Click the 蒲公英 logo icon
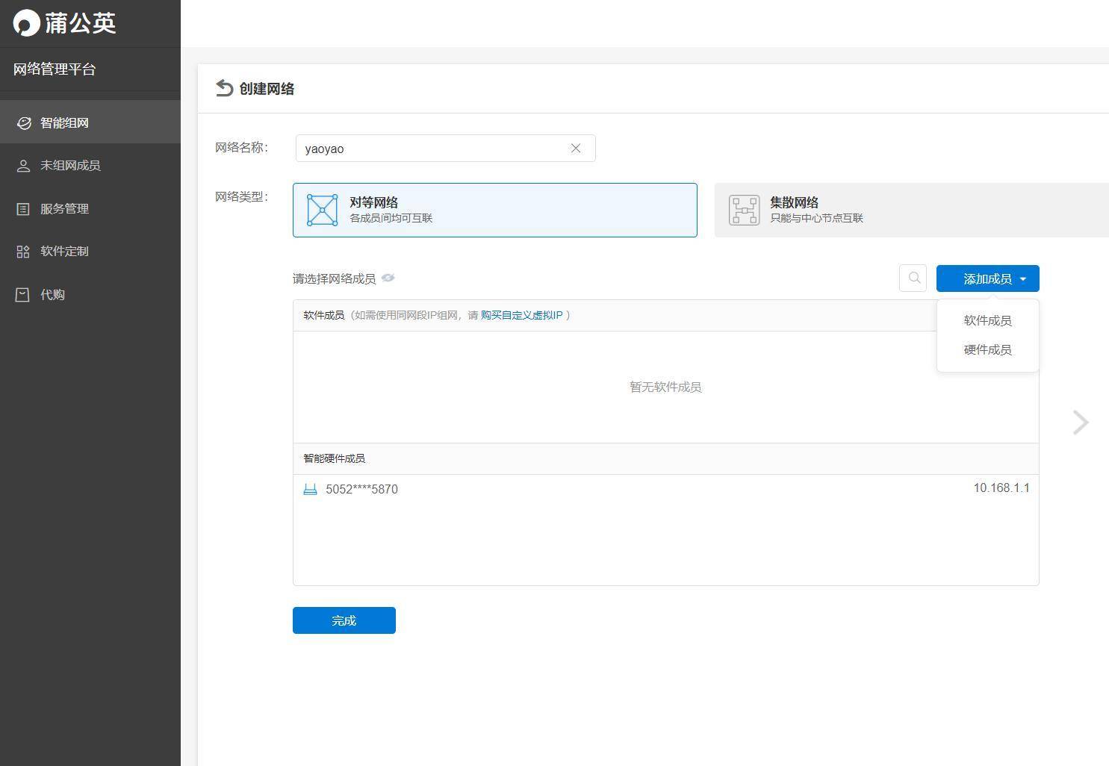1109x766 pixels. (x=26, y=23)
